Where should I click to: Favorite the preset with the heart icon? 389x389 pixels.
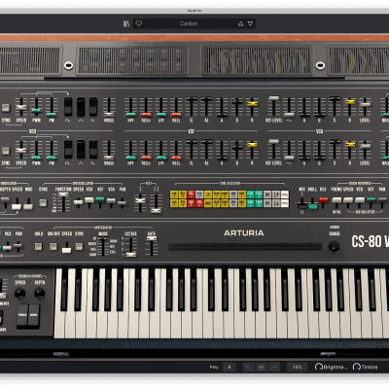point(139,23)
